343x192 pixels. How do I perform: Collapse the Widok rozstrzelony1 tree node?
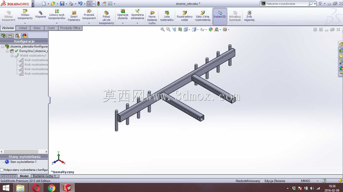(12, 56)
